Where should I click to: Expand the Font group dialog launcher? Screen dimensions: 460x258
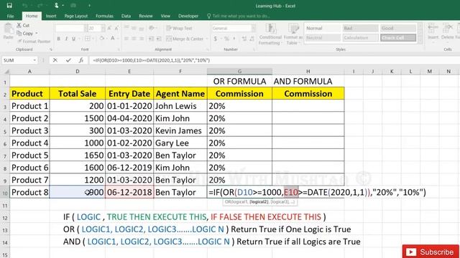click(x=119, y=49)
